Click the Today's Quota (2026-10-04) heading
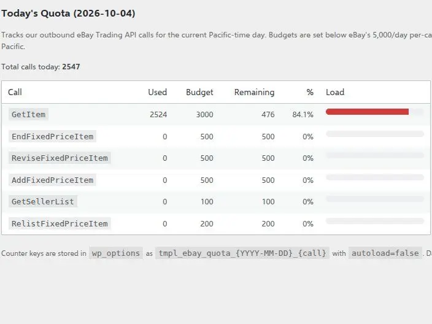432x324 pixels. click(68, 13)
